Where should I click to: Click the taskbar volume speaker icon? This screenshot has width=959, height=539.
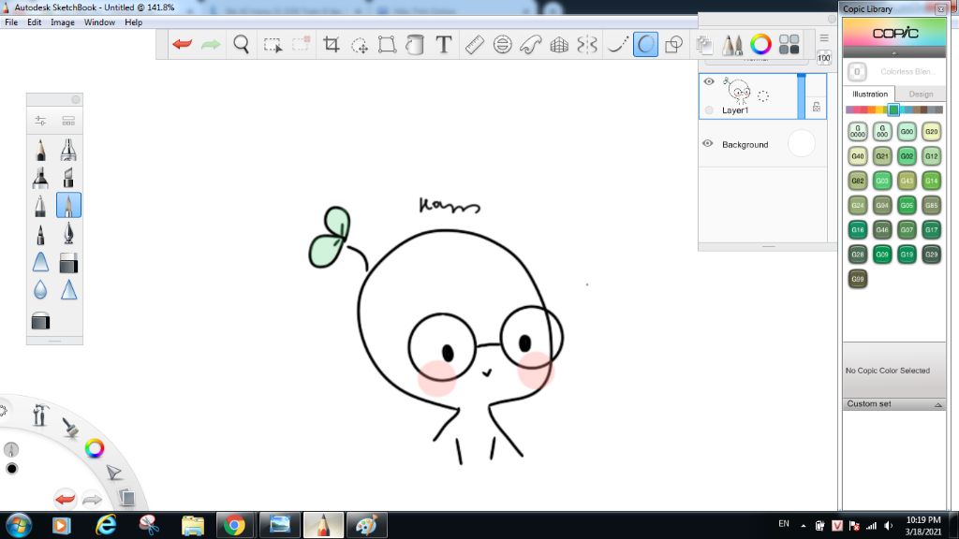point(889,526)
